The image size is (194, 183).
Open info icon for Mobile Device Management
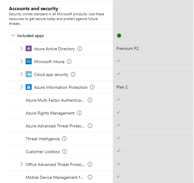click(90, 177)
